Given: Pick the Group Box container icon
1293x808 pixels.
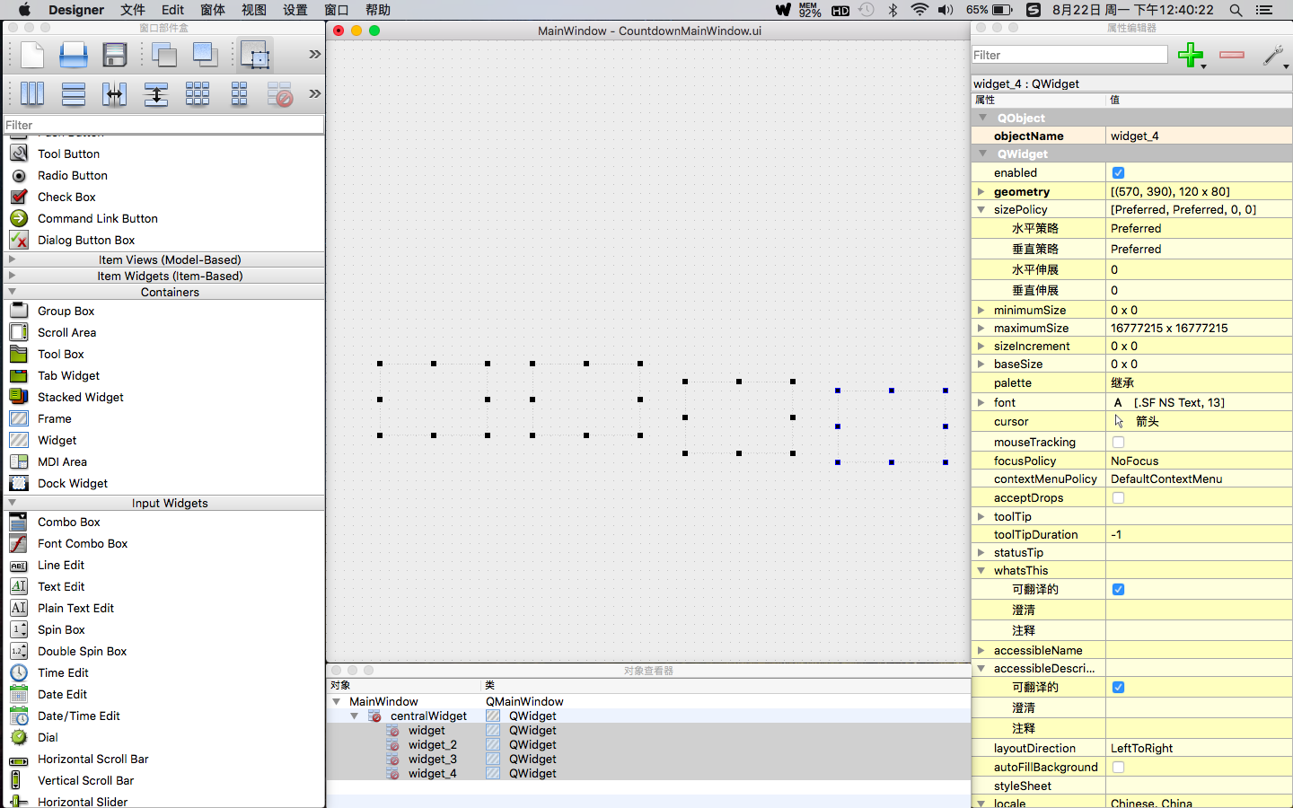Looking at the screenshot, I should point(19,311).
